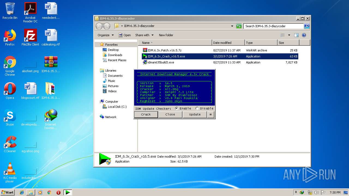Image resolution: width=349 pixels, height=196 pixels.
Task: Click the address bar path IDM-6.35.3-dlazycoder
Action: click(139, 26)
